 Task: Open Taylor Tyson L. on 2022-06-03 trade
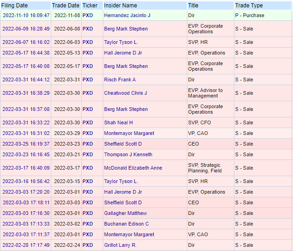[x=121, y=43]
